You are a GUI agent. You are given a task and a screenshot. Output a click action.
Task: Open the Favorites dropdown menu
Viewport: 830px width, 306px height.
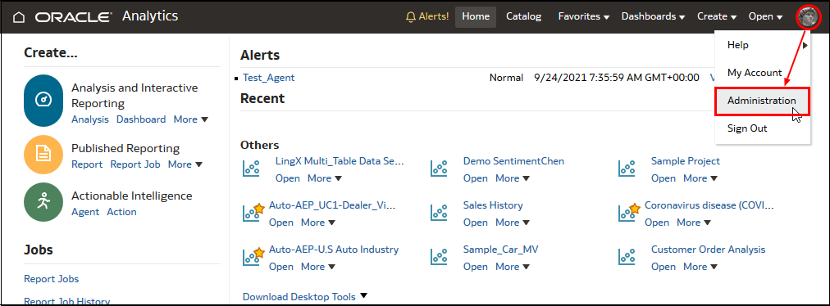pyautogui.click(x=583, y=17)
